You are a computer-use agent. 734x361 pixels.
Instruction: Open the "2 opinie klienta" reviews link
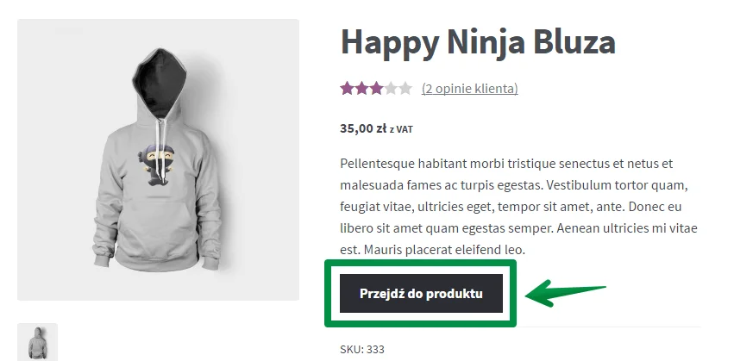tap(469, 89)
